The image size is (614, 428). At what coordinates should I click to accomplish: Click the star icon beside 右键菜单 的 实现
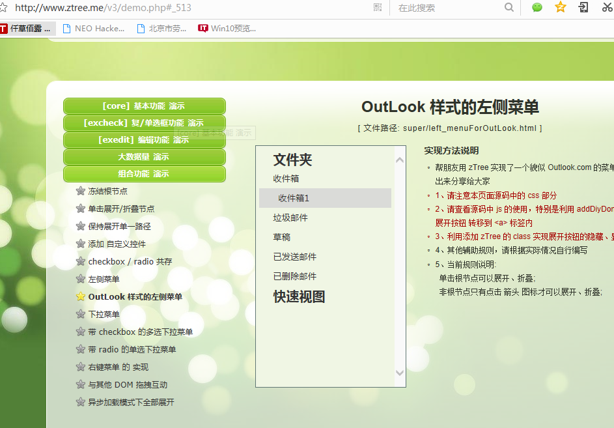[81, 367]
